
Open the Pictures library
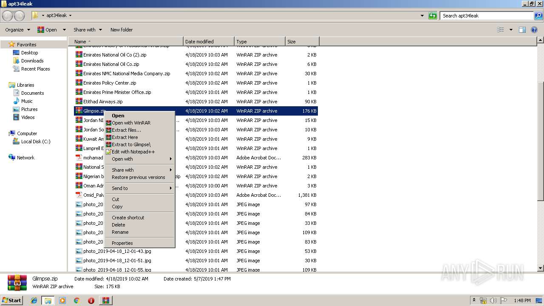29,109
